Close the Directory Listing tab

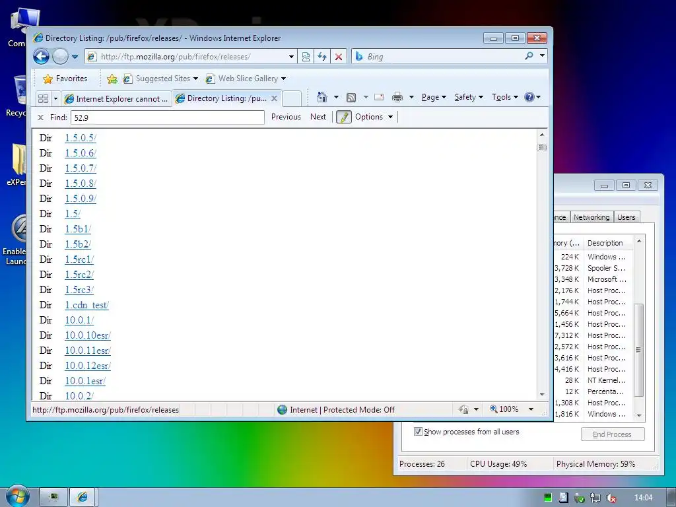274,98
